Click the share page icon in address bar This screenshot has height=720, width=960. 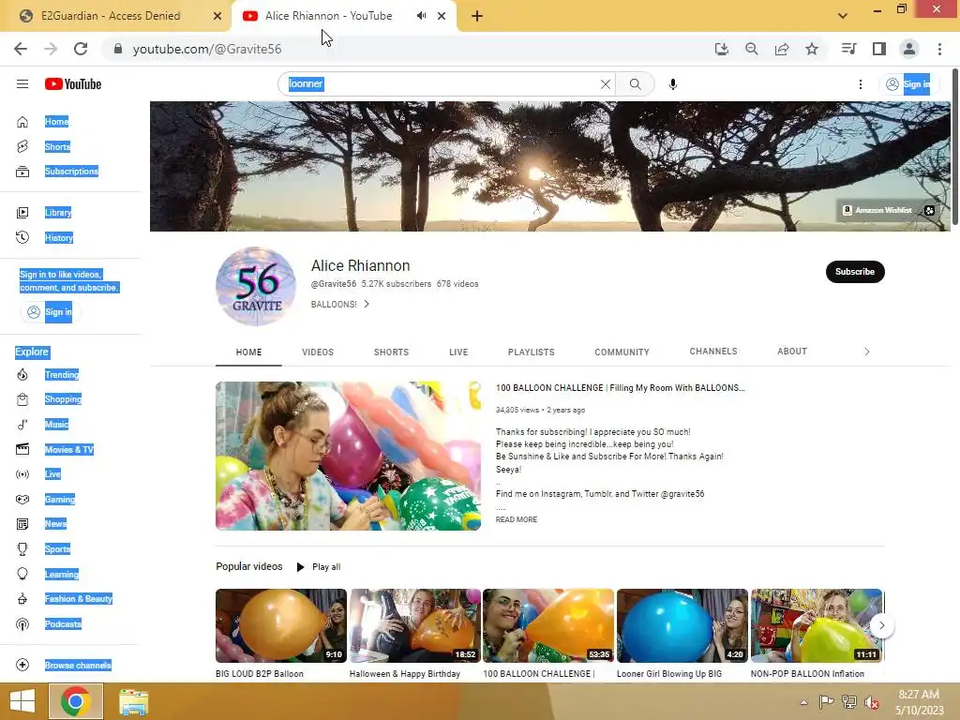tap(782, 49)
